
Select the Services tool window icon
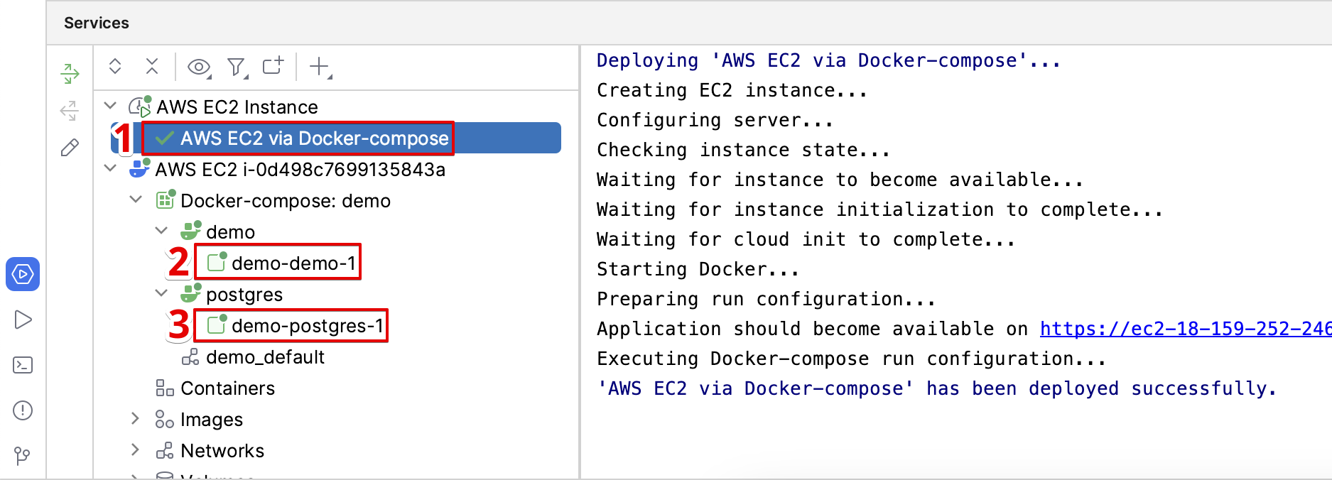point(23,274)
